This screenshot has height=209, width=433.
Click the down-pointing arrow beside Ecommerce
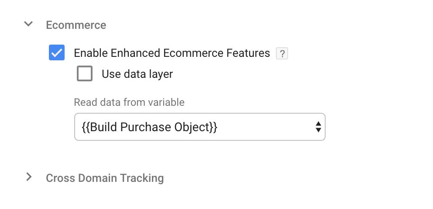pyautogui.click(x=28, y=24)
